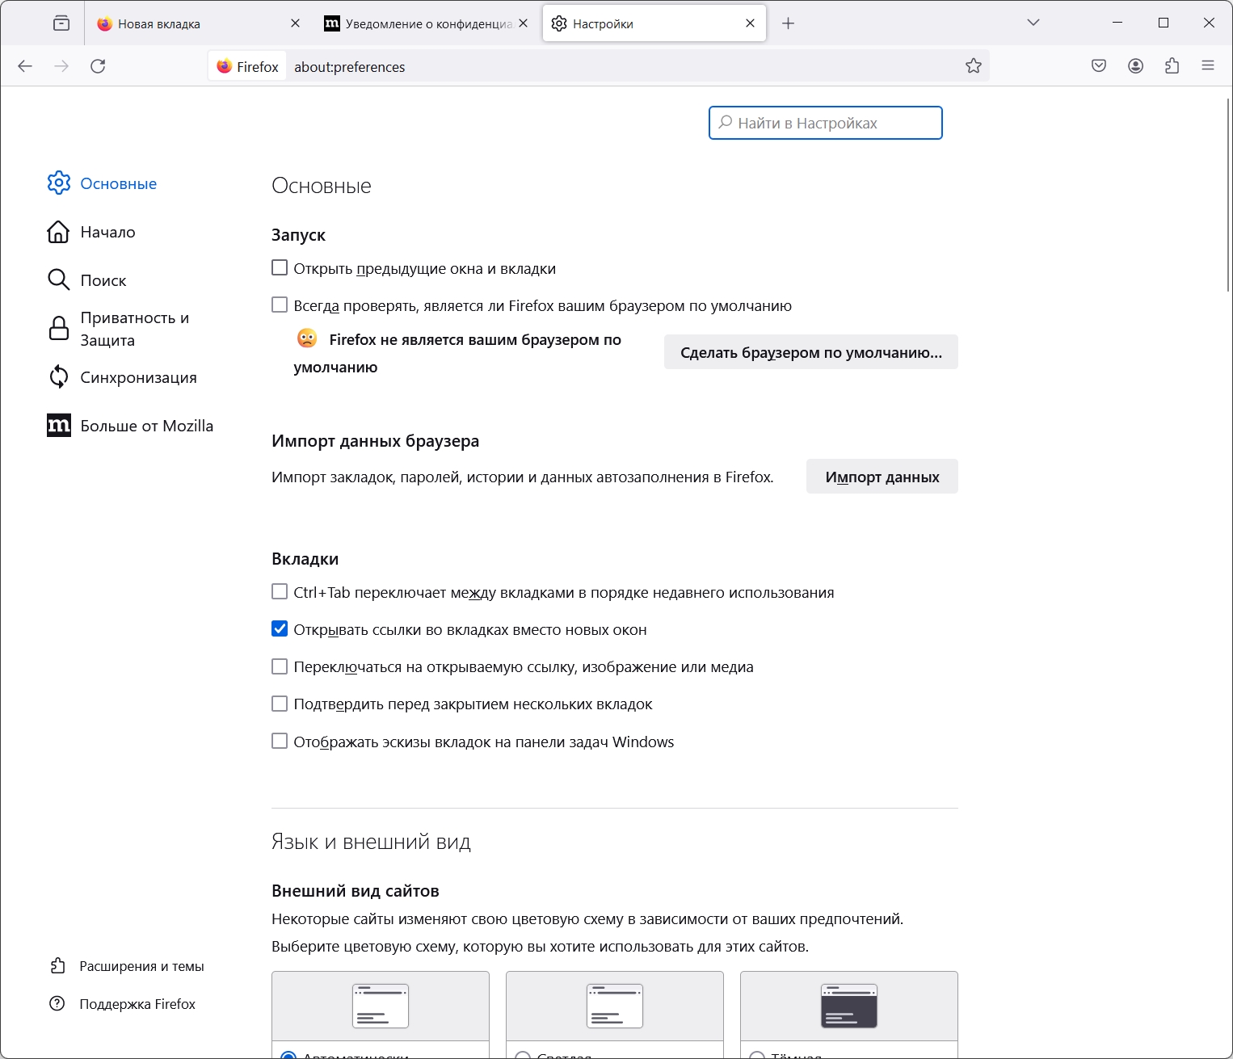Click Сделать браузером по умолчанию button
Viewport: 1233px width, 1059px height.
tap(811, 352)
